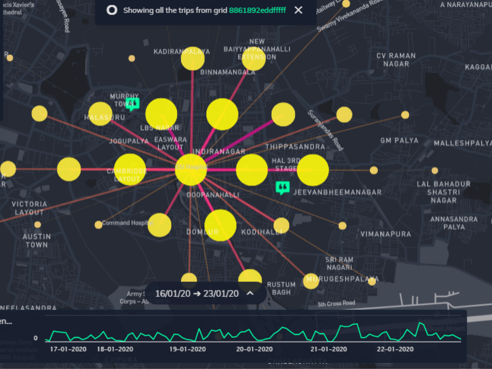The width and height of the screenshot is (492, 369).
Task: Click the yellow circle at Murugeshpalaya
Action: 311,281
